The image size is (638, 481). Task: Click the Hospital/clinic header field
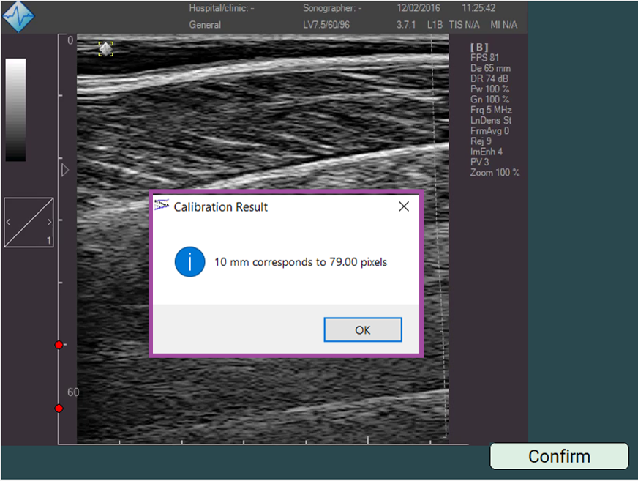pyautogui.click(x=222, y=9)
